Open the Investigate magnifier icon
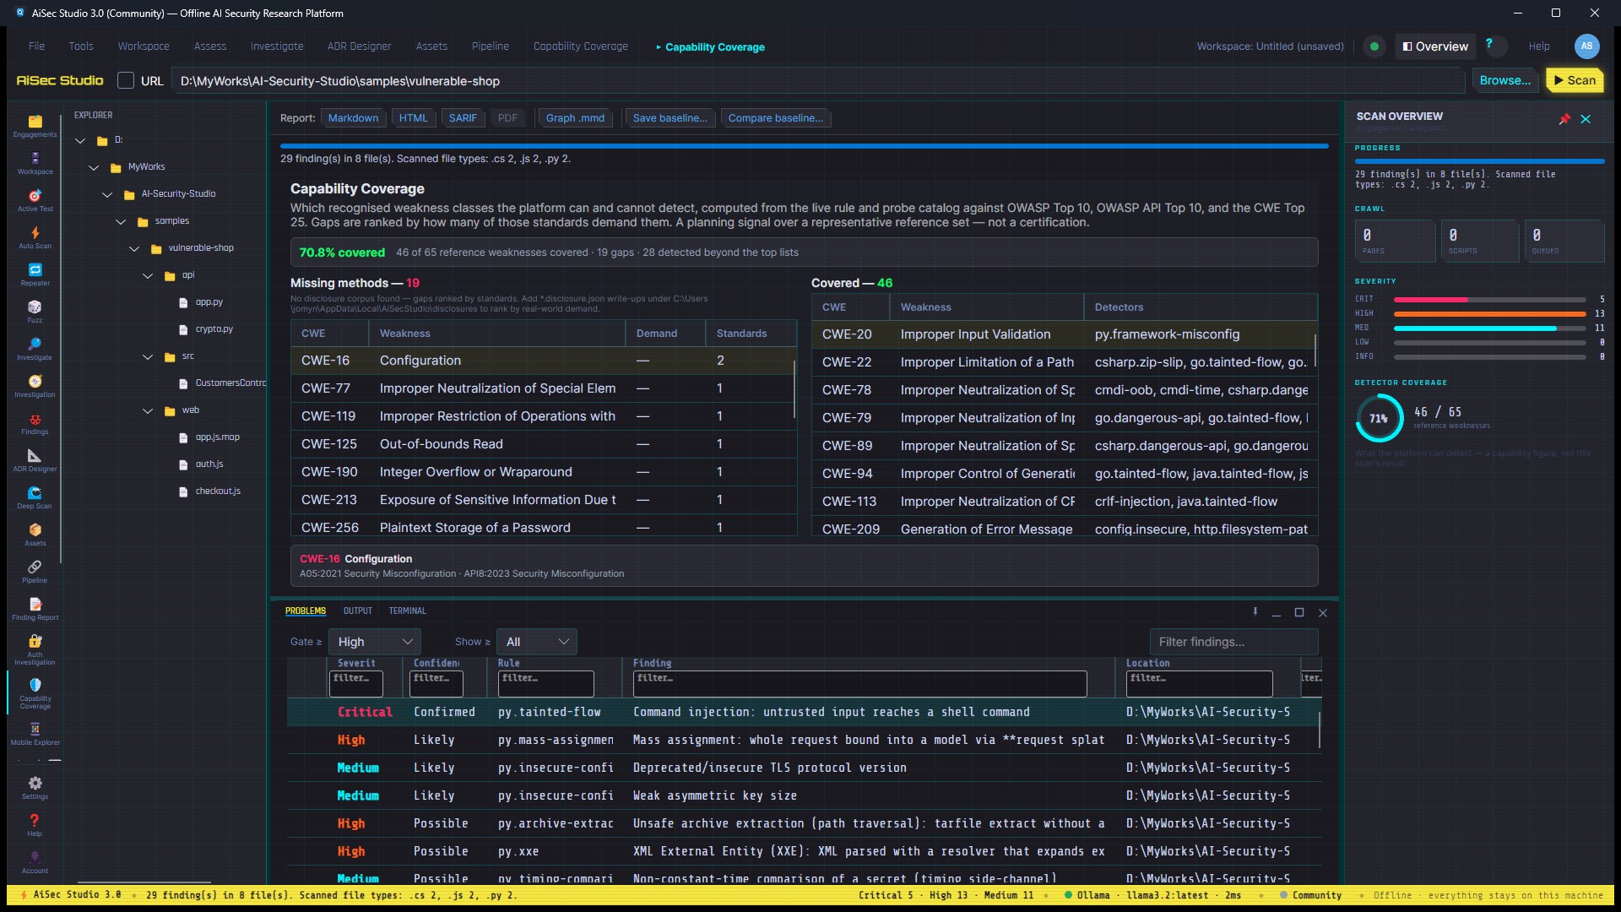The height and width of the screenshot is (912, 1621). pyautogui.click(x=35, y=349)
